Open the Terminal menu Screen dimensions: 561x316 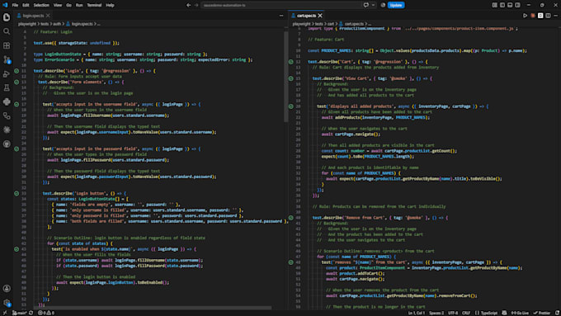click(x=94, y=5)
